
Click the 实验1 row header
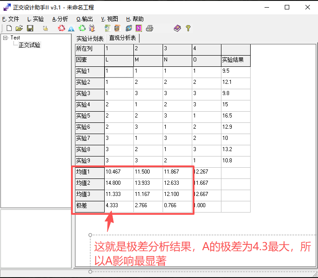coord(90,72)
